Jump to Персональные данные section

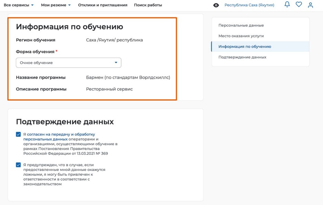pos(241,25)
